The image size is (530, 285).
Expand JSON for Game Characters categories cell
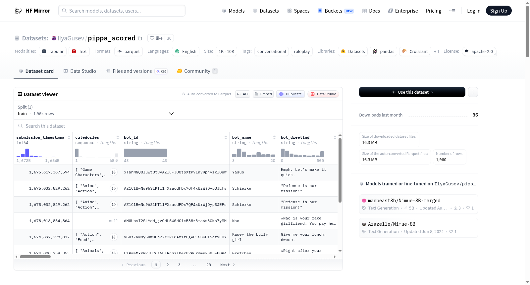(x=114, y=172)
